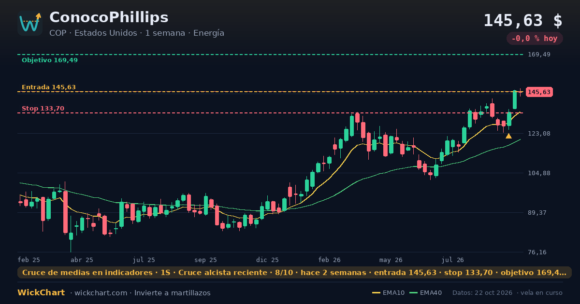
Task: Click the orange cross signal triangle marker
Action: (508, 136)
